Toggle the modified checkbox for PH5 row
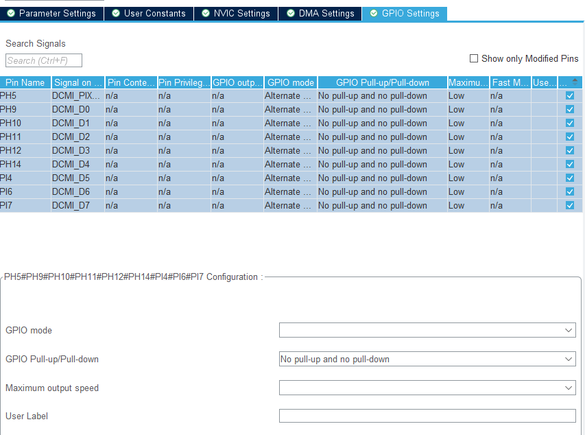 (570, 95)
